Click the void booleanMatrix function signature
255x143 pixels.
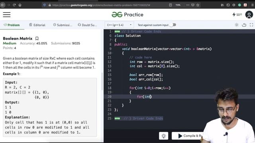coord(167,49)
